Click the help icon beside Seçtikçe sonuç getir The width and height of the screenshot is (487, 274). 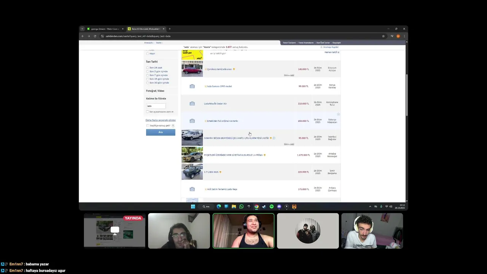[173, 126]
